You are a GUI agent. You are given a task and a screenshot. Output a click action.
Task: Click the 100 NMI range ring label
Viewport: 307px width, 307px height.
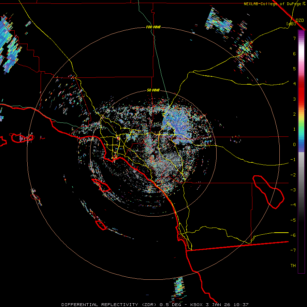153,27
